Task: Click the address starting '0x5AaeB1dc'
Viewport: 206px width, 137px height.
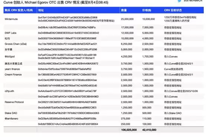Action: [68, 97]
